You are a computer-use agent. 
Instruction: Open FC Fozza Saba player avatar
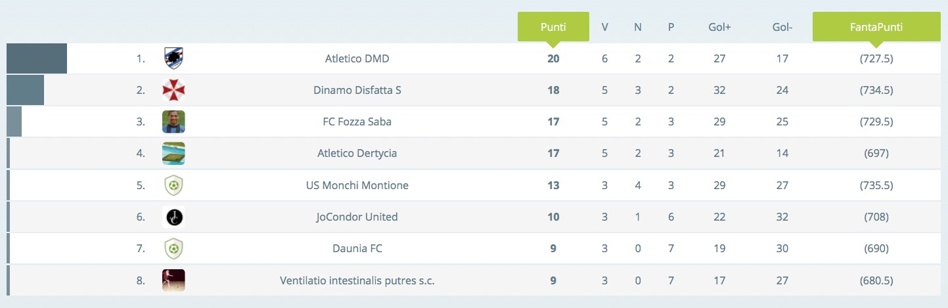[173, 121]
